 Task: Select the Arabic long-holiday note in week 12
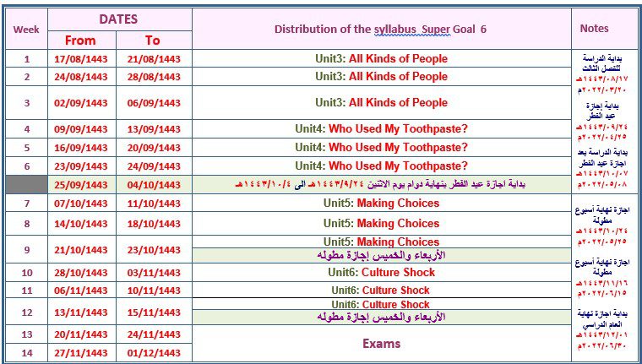click(381, 317)
